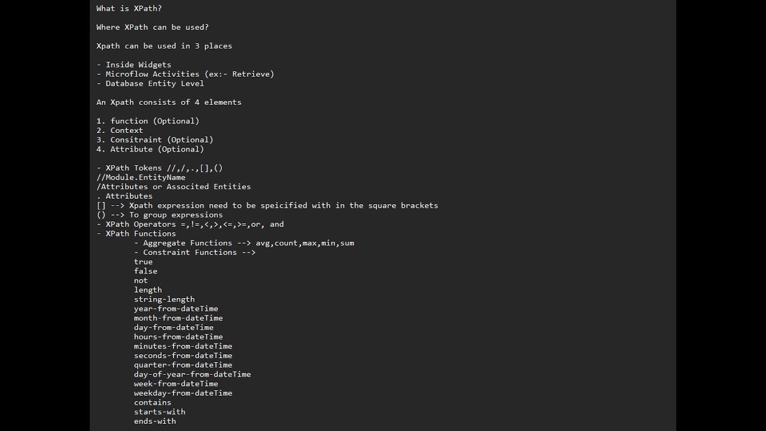Viewport: 766px width, 431px height.
Task: Click the "year-from-dateTime" function name
Action: click(x=176, y=309)
